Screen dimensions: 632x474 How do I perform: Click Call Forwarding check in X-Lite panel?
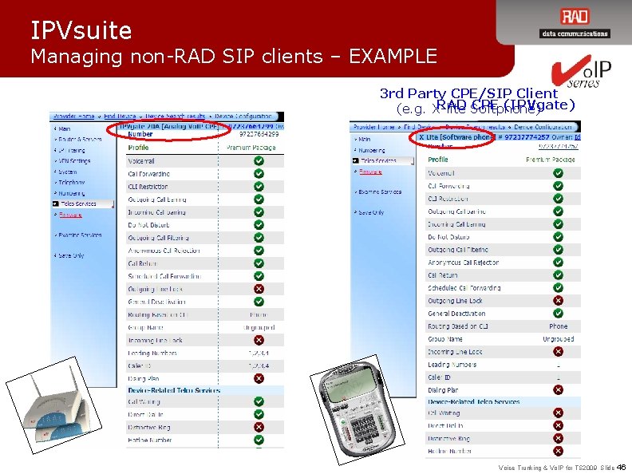[558, 186]
